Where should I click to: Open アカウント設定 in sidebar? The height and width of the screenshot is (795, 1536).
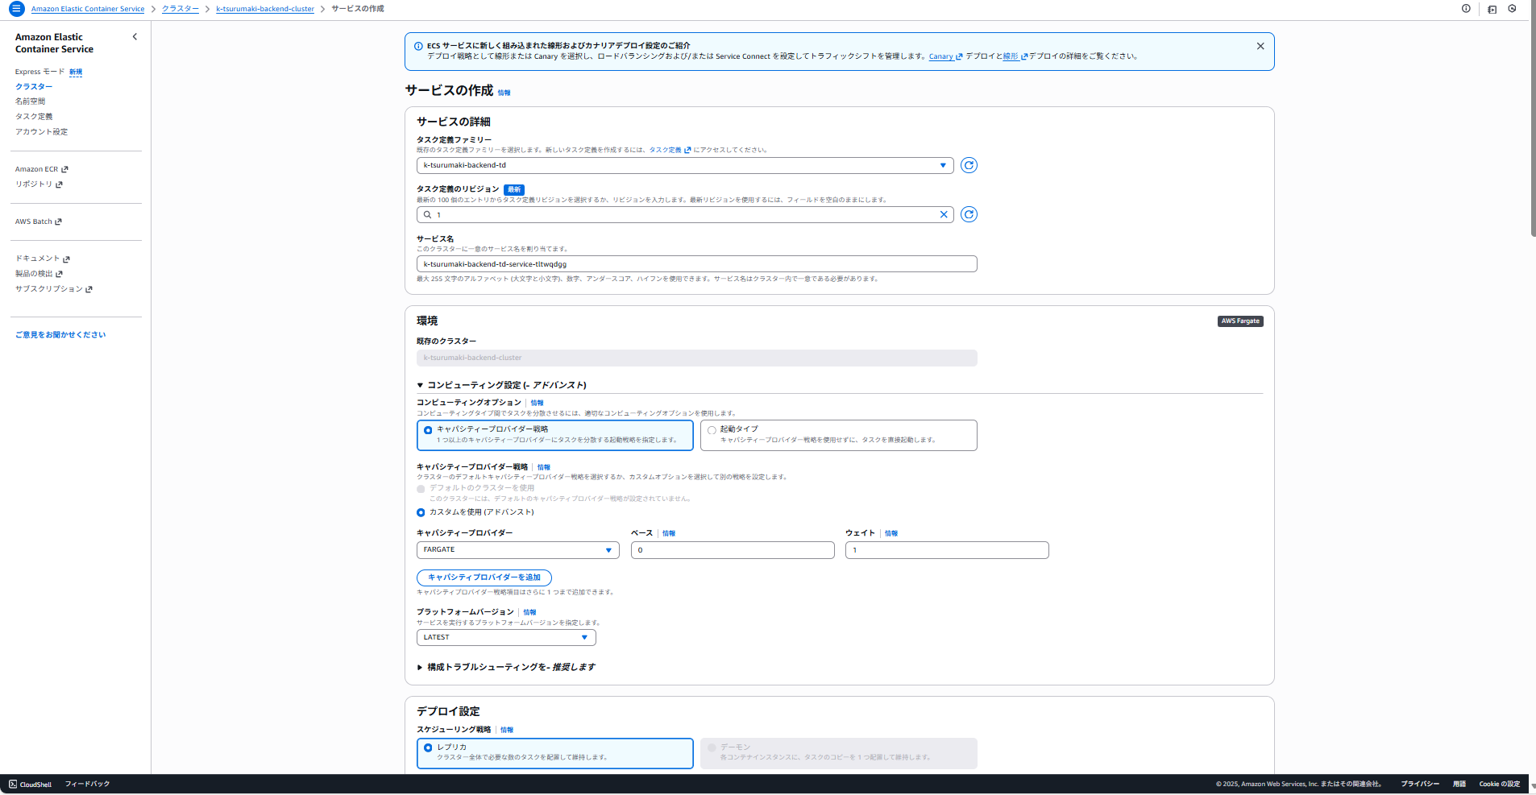coord(41,132)
